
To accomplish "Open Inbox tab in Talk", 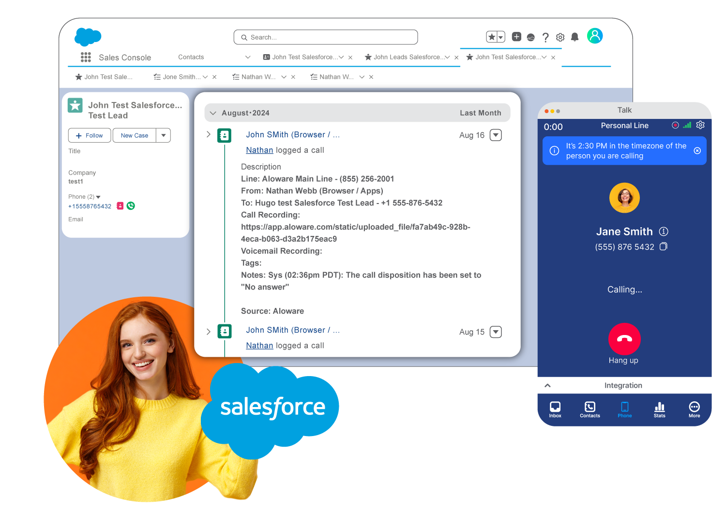I will [555, 409].
